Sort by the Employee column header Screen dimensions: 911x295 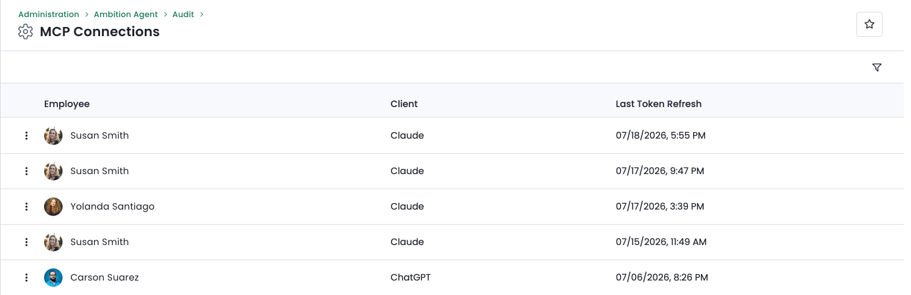tap(66, 104)
